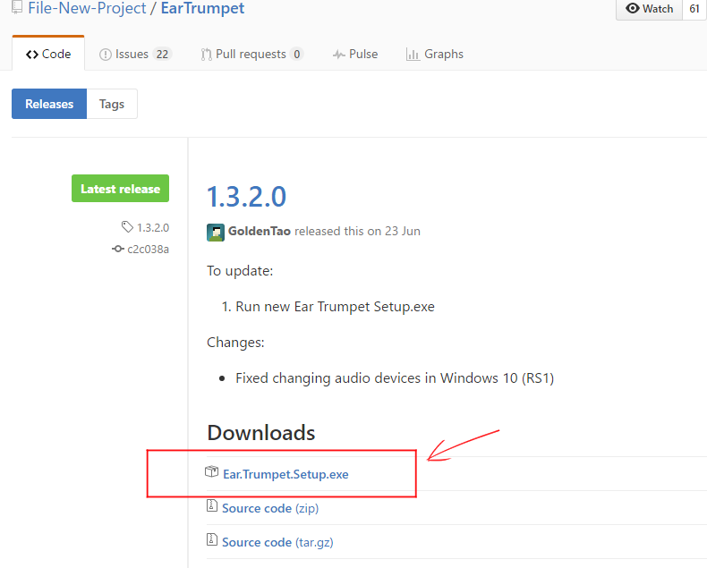Select the Releases button
The height and width of the screenshot is (568, 707).
49,104
